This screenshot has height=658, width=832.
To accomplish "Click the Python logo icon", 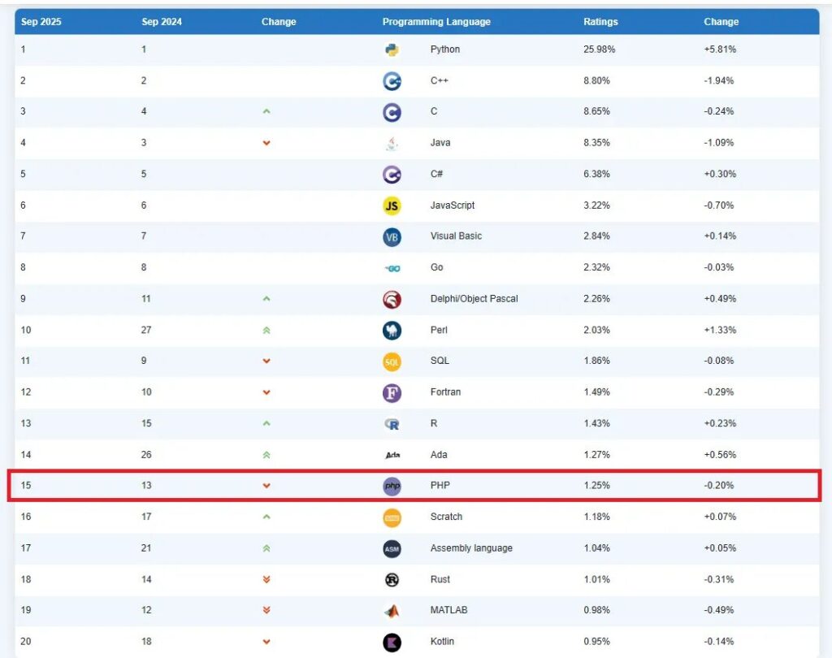I will [392, 50].
